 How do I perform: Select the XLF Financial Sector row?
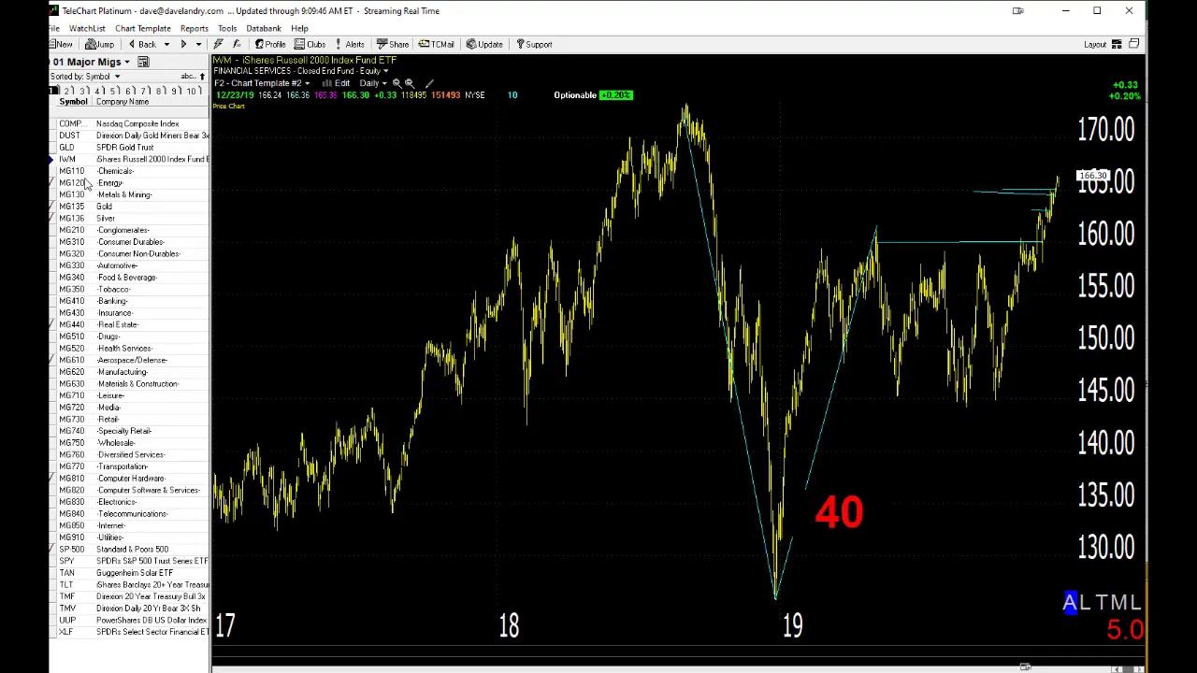(x=130, y=632)
